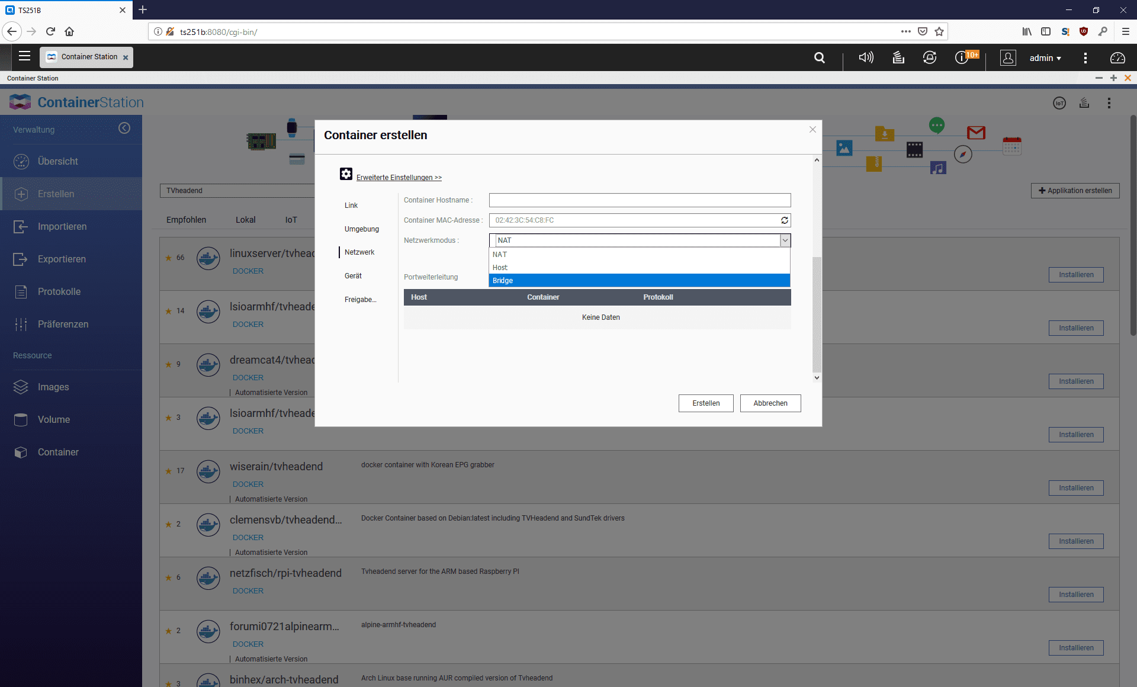The image size is (1137, 687).
Task: Open the notifications info icon with 10+ badge
Action: 962,57
